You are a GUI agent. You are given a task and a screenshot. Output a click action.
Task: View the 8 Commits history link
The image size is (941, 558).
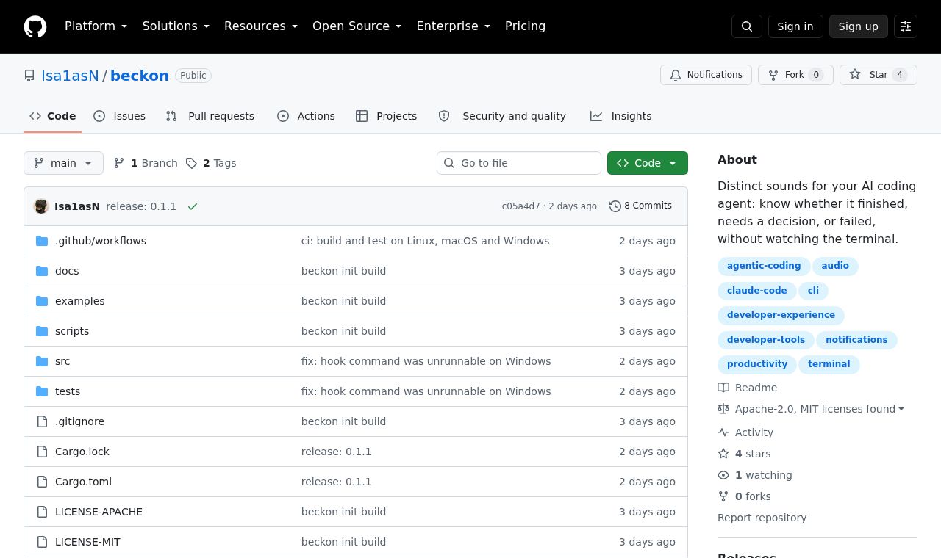click(x=641, y=206)
